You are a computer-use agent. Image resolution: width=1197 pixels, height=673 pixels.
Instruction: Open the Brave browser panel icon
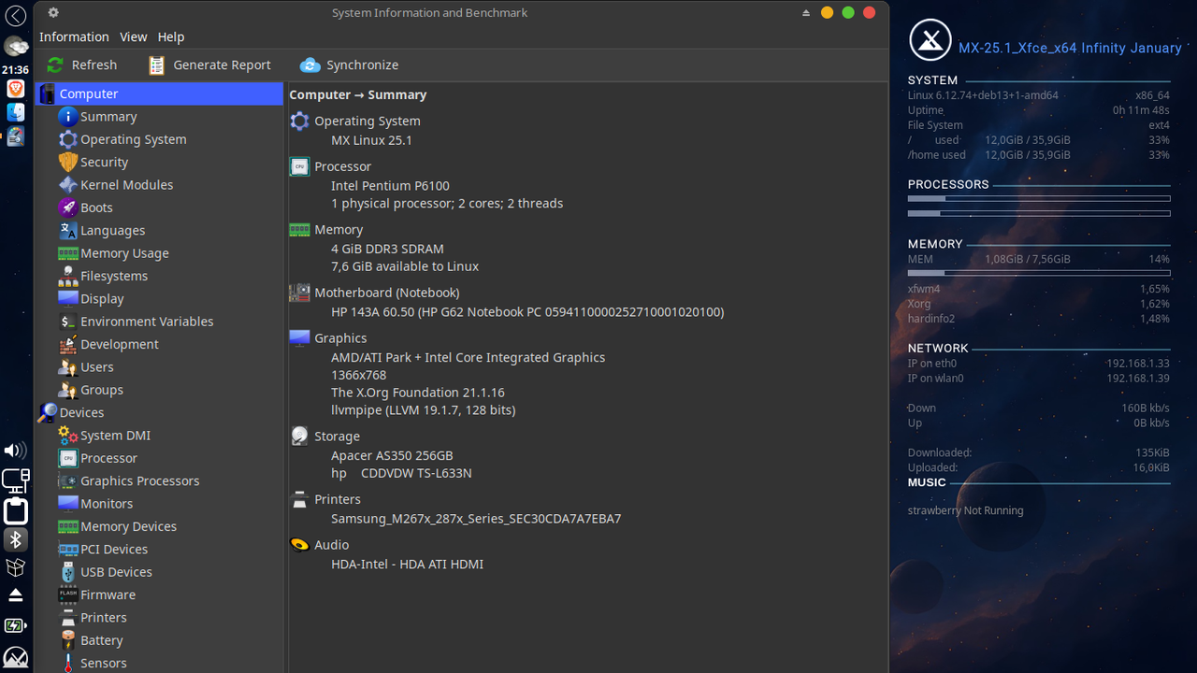pos(15,88)
